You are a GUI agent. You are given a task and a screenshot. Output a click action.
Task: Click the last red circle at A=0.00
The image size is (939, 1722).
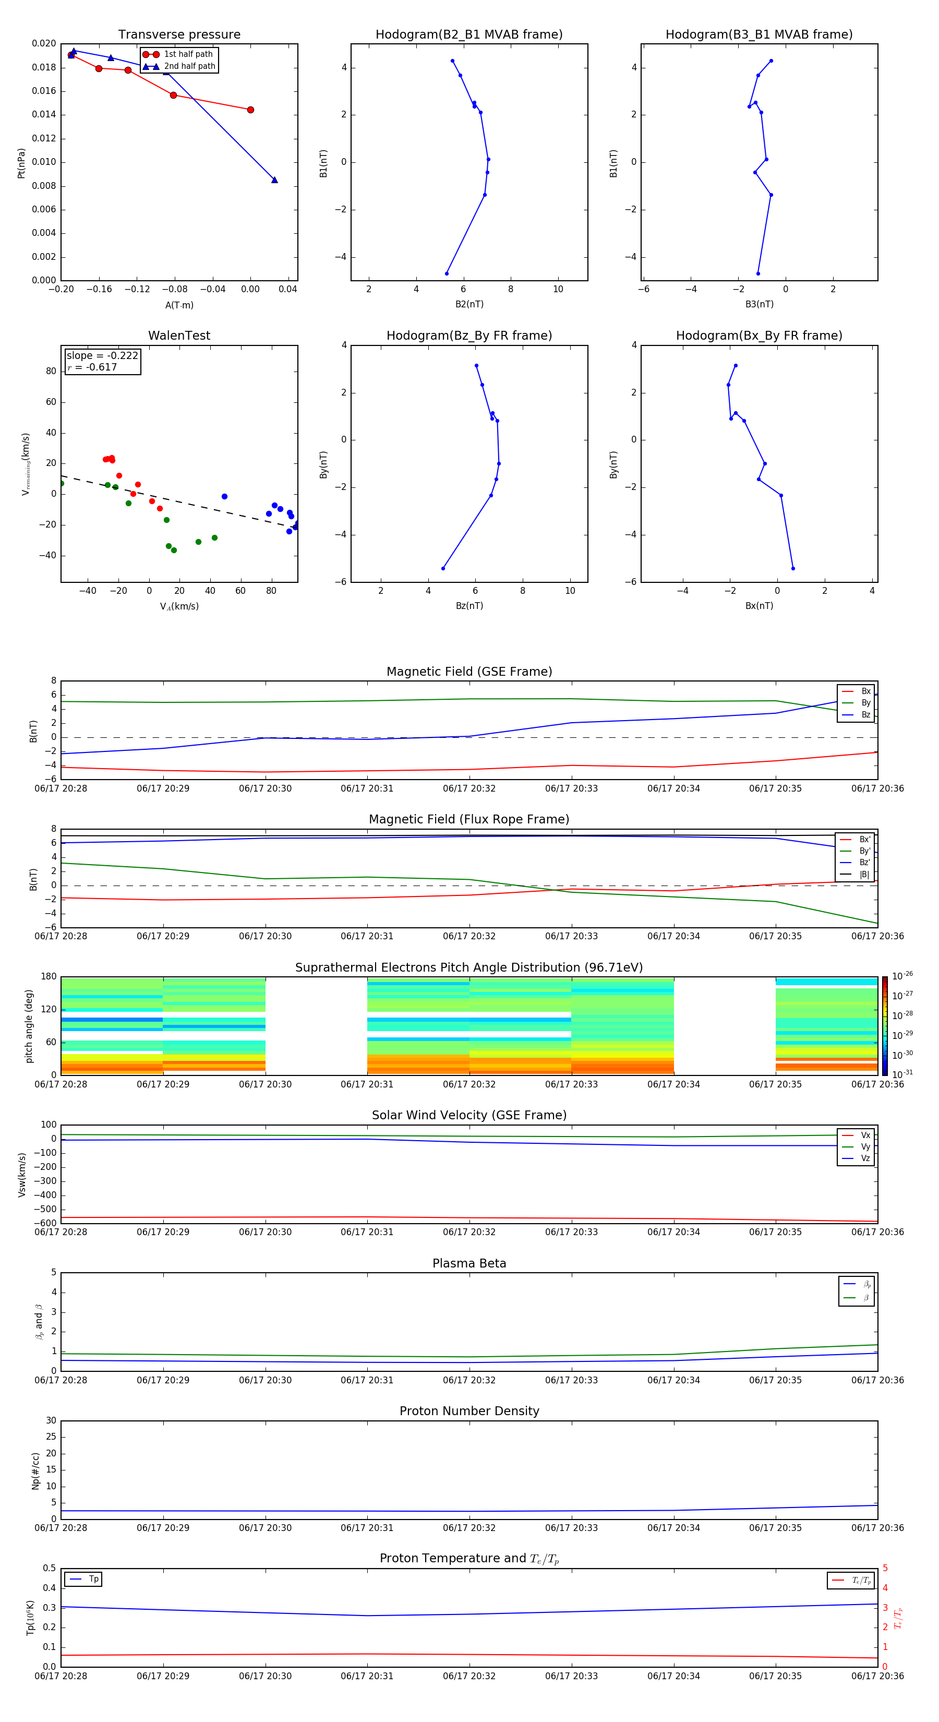coord(250,110)
